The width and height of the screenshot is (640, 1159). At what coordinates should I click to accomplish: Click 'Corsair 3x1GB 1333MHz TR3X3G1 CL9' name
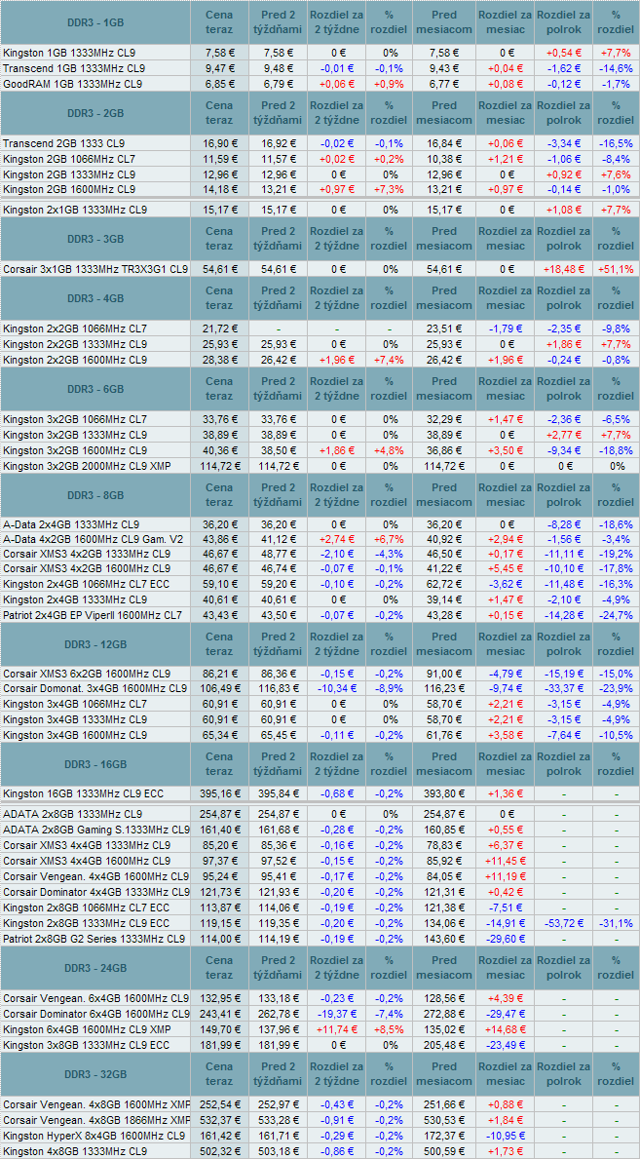(x=95, y=269)
